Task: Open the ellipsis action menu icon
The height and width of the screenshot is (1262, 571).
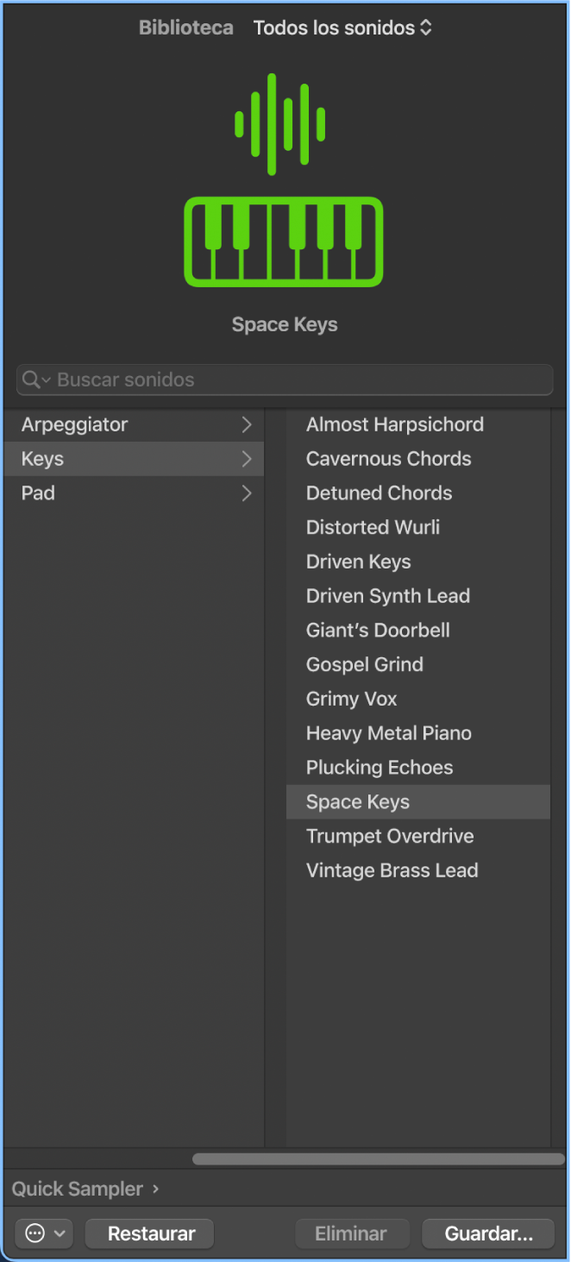Action: 35,1234
